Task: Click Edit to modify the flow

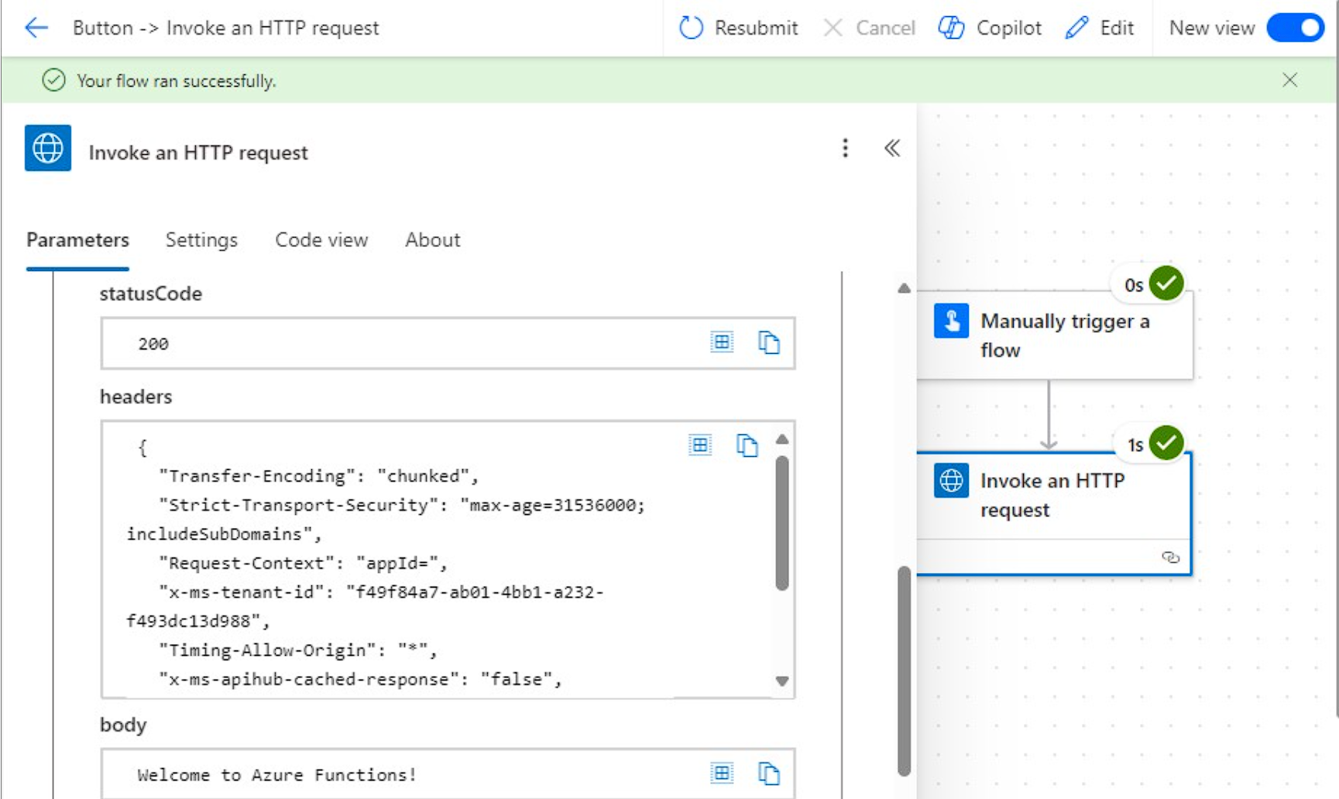Action: (x=1100, y=29)
